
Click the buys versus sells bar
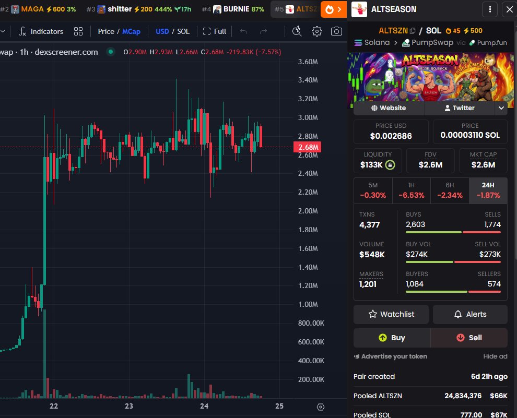(453, 232)
